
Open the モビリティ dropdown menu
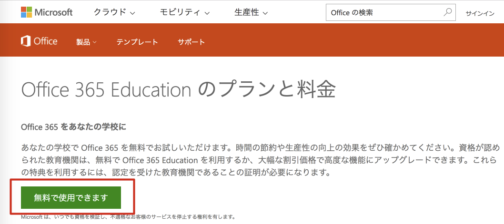click(185, 12)
